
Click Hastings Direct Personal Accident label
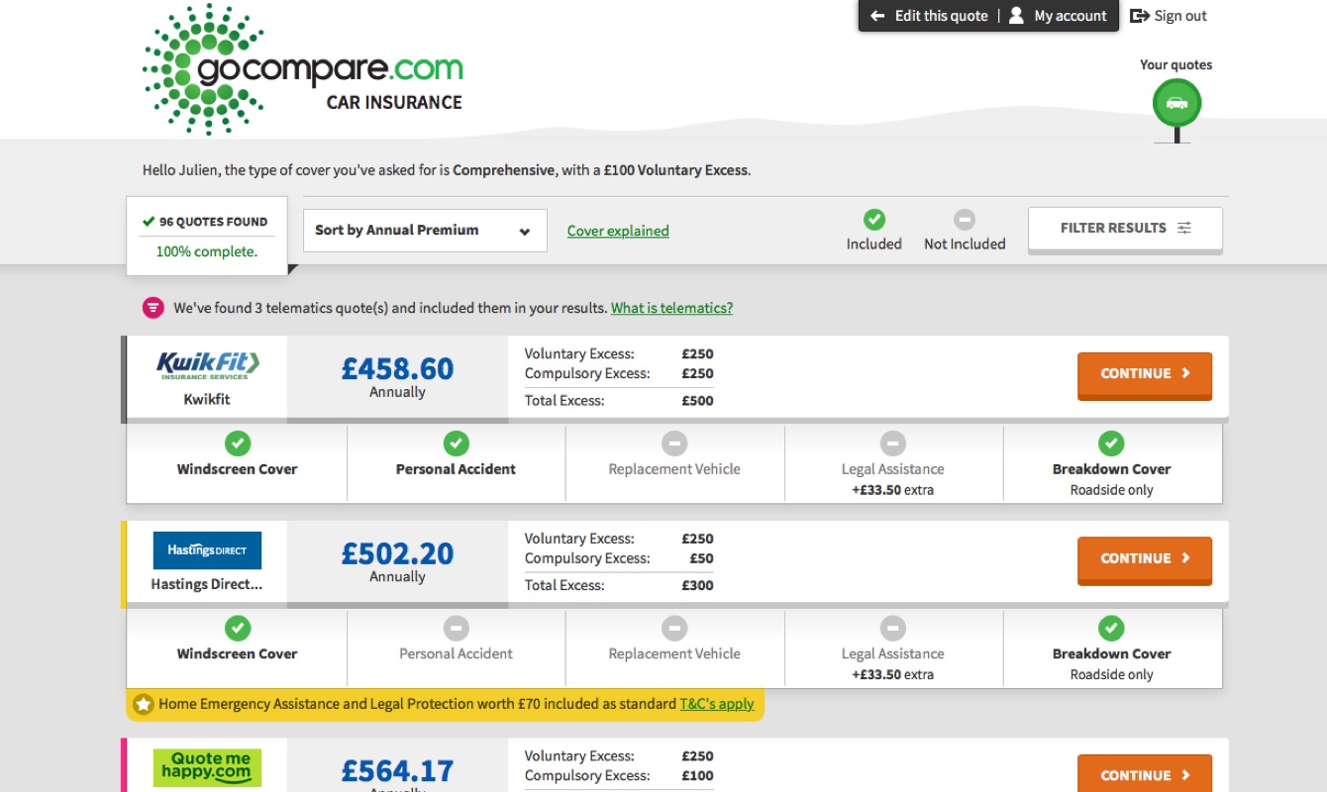click(x=456, y=654)
